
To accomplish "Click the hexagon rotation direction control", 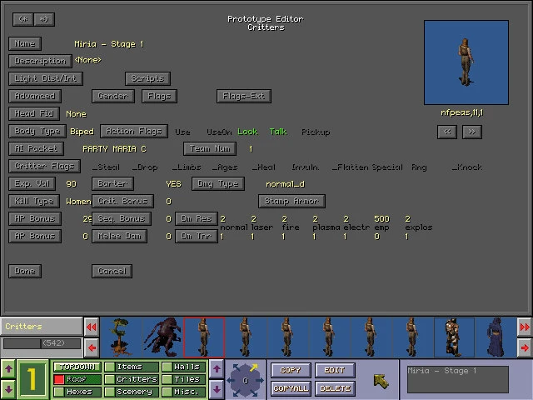I will coord(245,380).
